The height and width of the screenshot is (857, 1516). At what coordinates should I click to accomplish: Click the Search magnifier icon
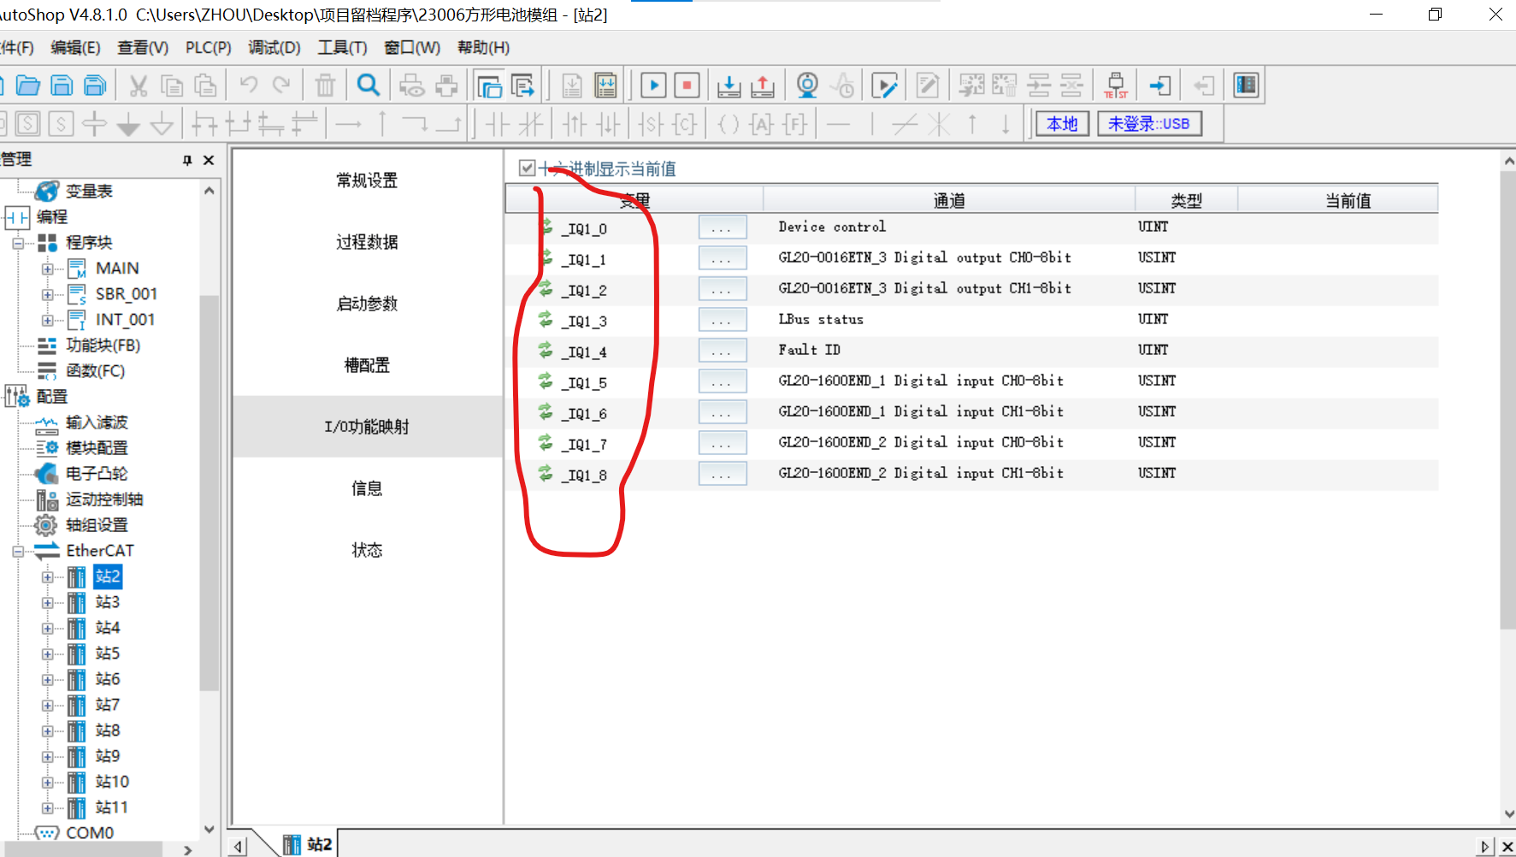tap(369, 85)
